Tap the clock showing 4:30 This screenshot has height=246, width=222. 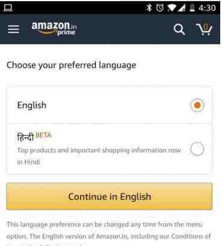(x=207, y=8)
